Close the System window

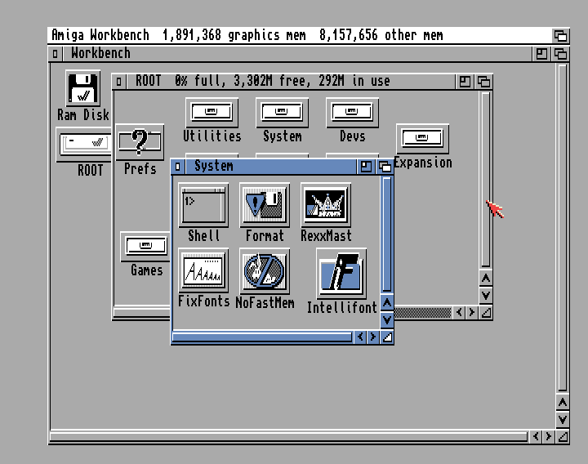pos(178,166)
